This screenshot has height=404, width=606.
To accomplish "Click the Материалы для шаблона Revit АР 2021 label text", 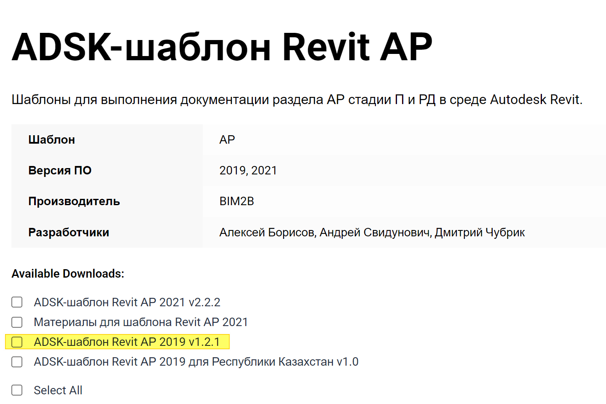I will [141, 322].
